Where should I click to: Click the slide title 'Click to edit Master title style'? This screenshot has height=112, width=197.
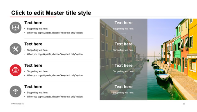pos(51,13)
